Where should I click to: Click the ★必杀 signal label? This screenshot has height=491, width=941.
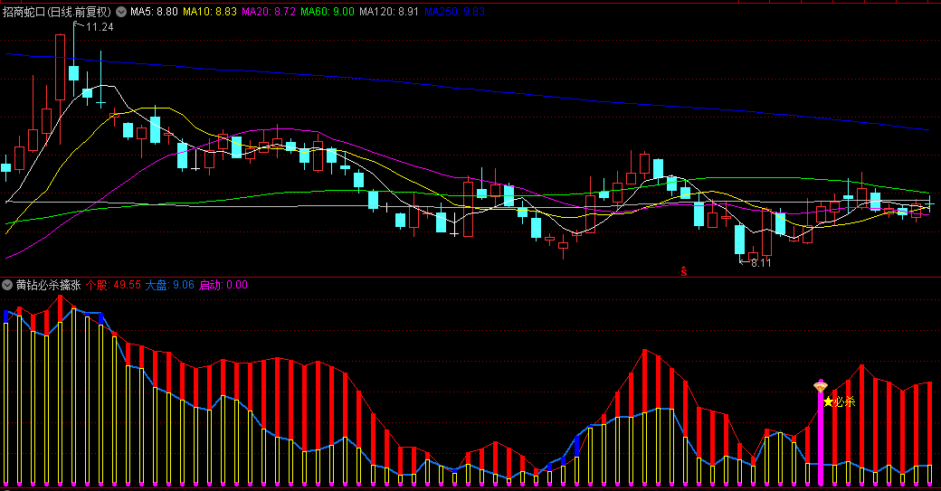coord(839,401)
